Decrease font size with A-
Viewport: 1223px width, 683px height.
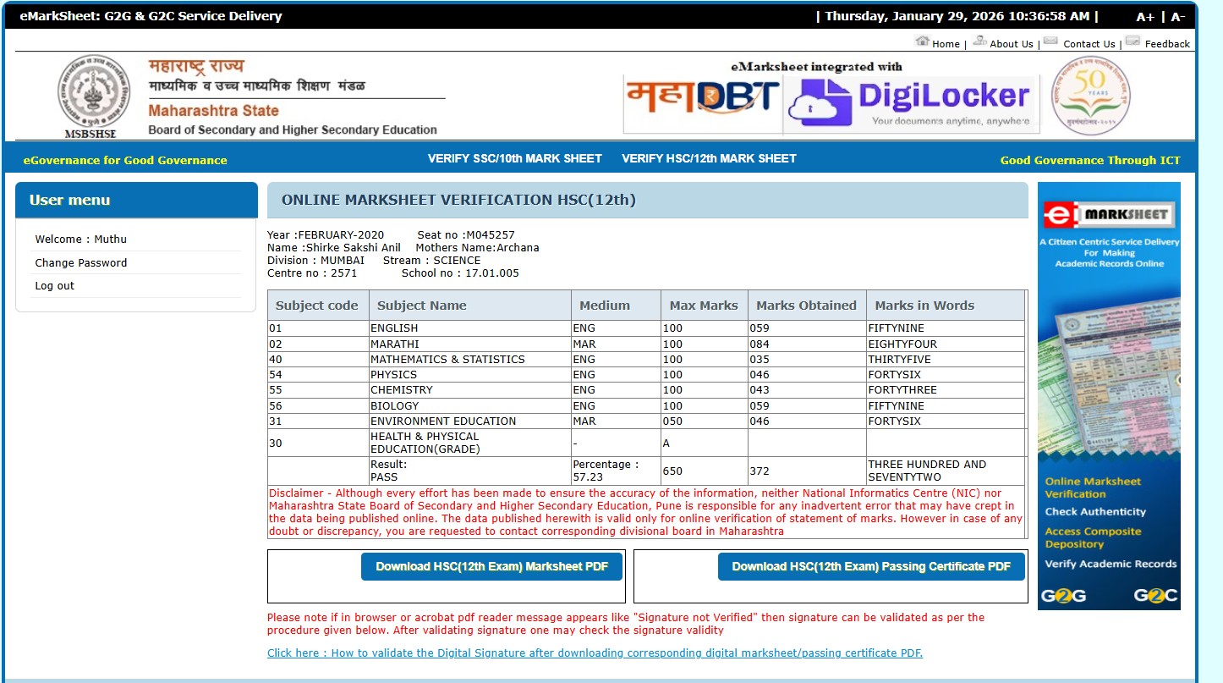[x=1177, y=17]
